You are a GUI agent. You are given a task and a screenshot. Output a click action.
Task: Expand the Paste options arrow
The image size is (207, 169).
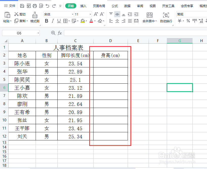pyautogui.click(x=11, y=21)
